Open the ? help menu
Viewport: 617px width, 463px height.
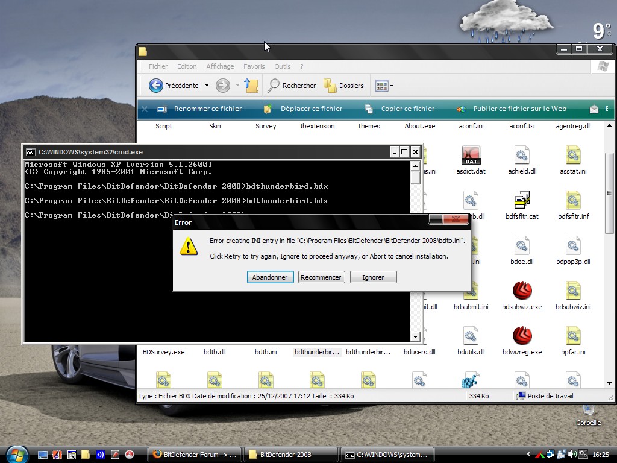coord(302,66)
